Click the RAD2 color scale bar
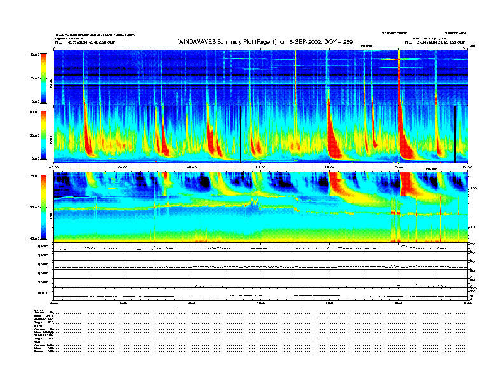This screenshot has width=504, height=389. pos(43,78)
